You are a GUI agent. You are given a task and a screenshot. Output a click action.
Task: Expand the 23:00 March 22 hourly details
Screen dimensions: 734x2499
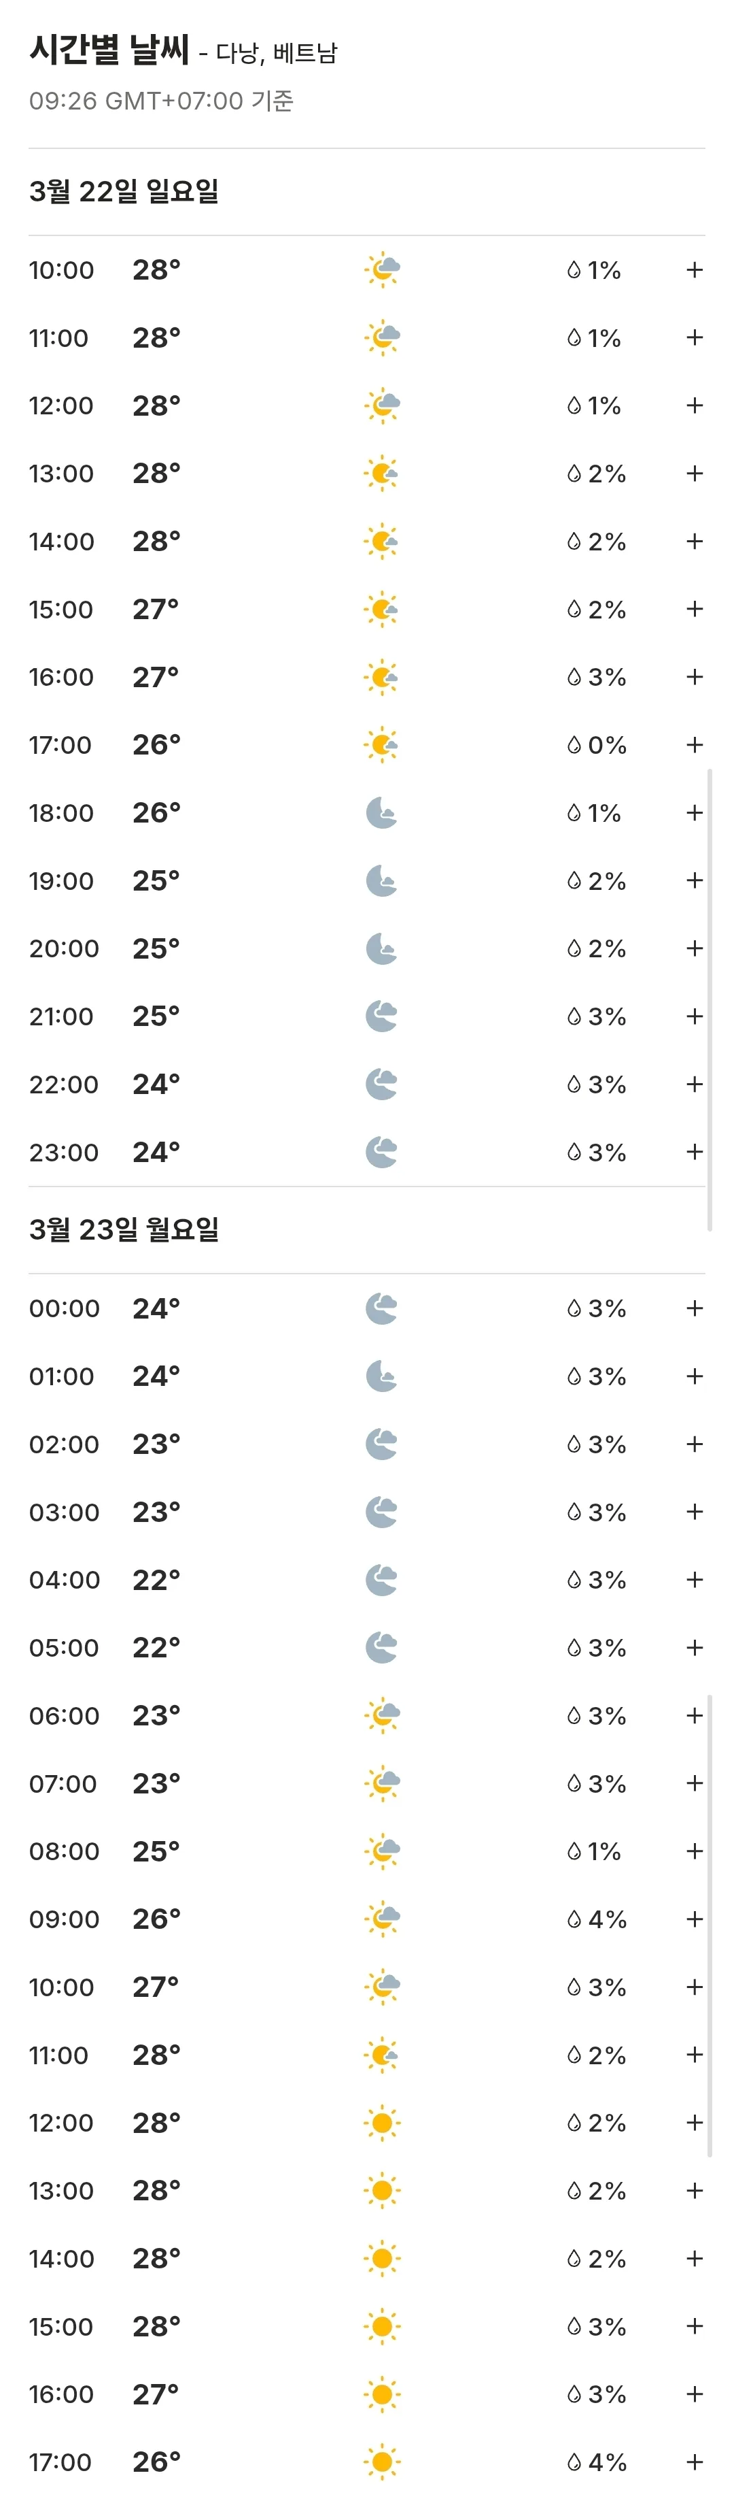pos(695,1153)
